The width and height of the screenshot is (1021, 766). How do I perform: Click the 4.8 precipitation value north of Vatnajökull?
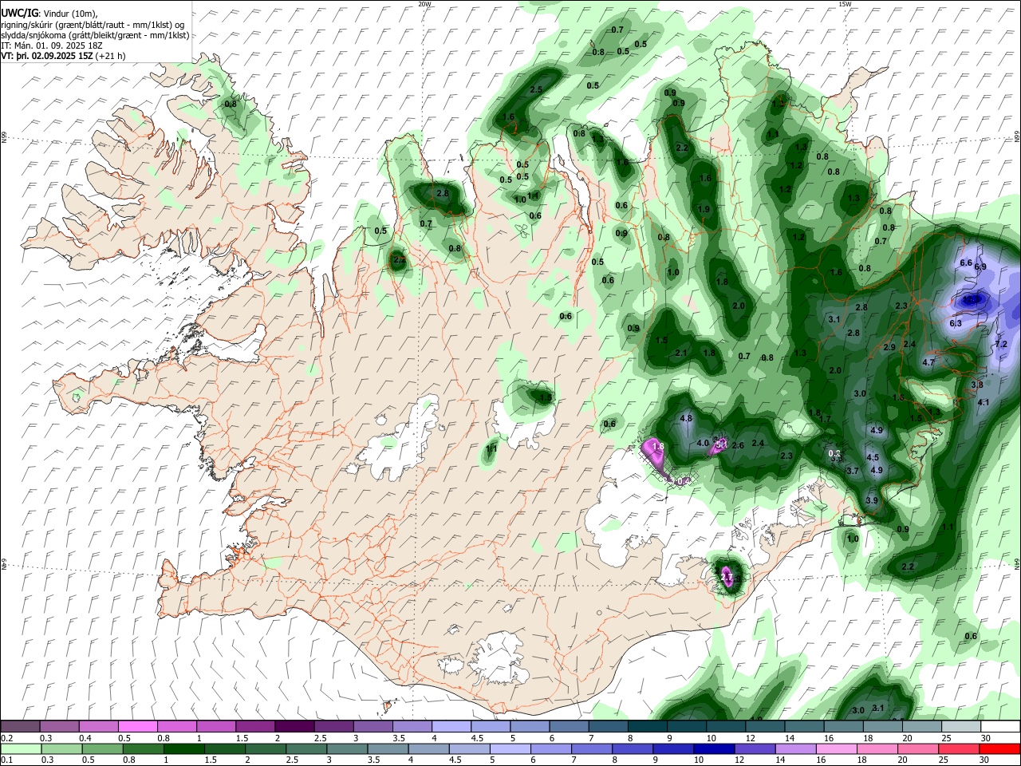[686, 418]
